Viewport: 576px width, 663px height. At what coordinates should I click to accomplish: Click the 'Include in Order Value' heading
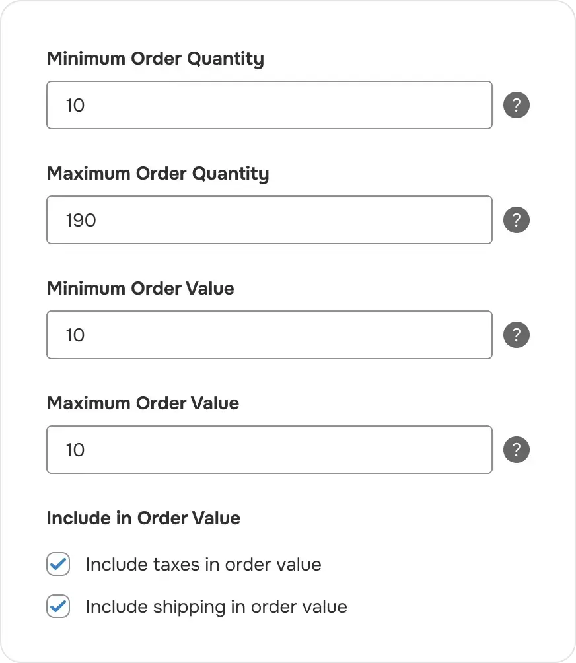143,518
